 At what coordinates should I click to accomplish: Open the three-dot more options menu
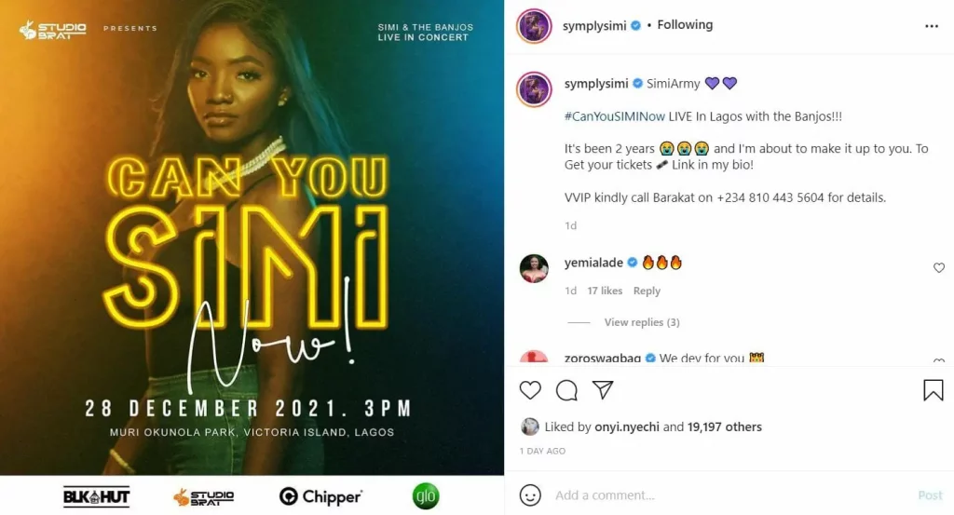click(932, 26)
